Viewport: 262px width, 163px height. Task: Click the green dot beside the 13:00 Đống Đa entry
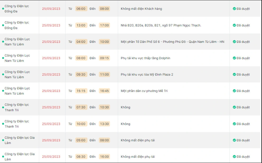pos(3,25)
